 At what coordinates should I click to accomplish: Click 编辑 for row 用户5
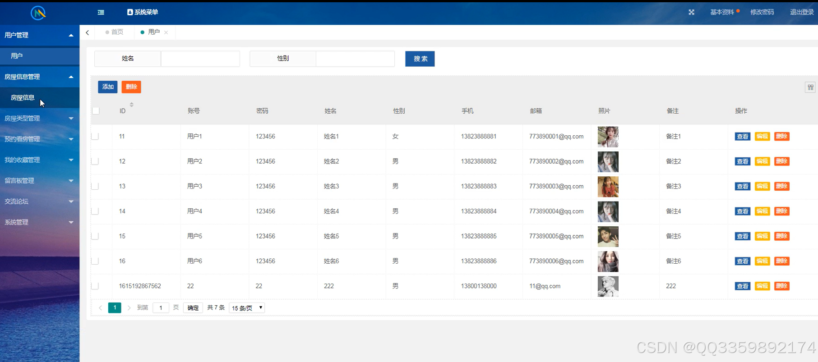(x=762, y=236)
